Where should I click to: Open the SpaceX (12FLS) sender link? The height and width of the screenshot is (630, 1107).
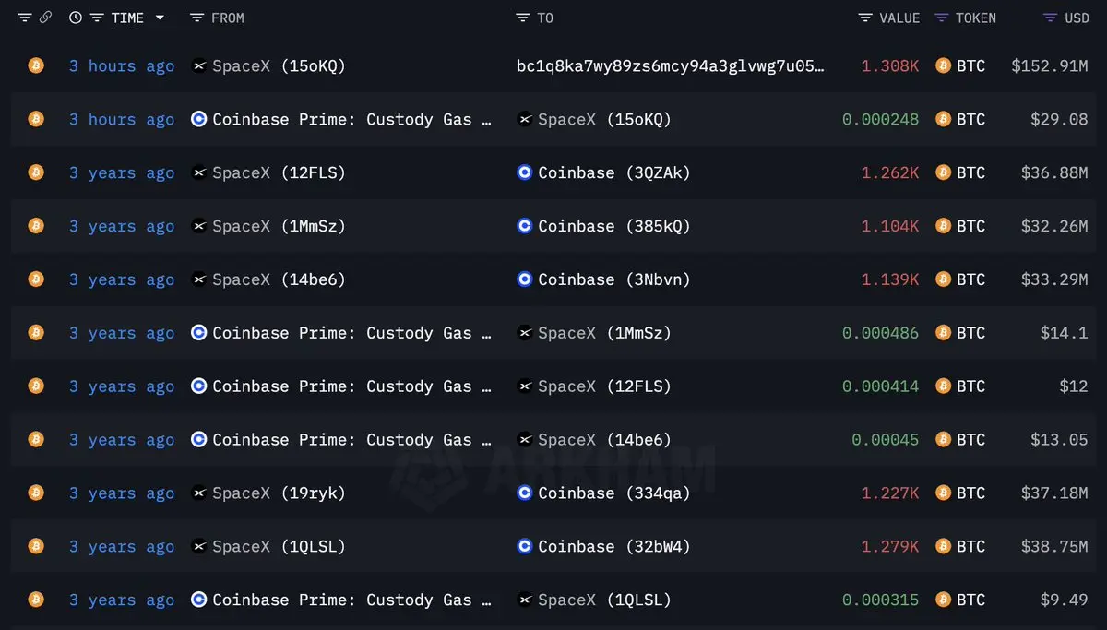pos(268,172)
